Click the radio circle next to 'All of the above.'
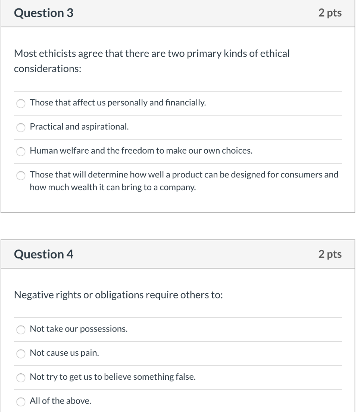This screenshot has width=359, height=412. 21,402
